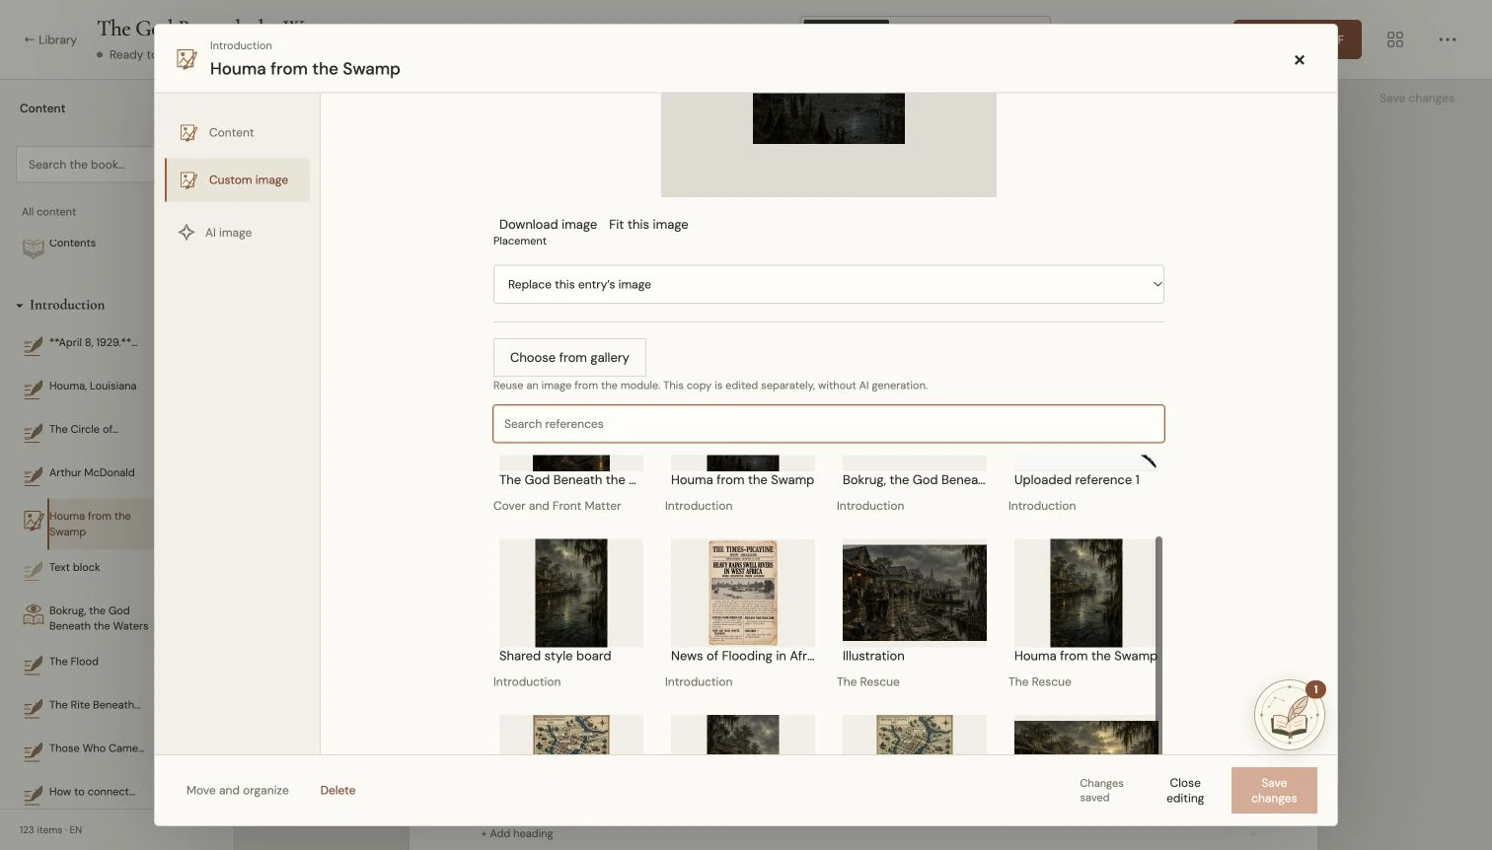The height and width of the screenshot is (850, 1492).
Task: Go back to Library
Action: pos(50,40)
